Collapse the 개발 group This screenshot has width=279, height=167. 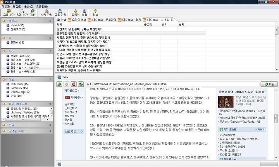coord(50,79)
